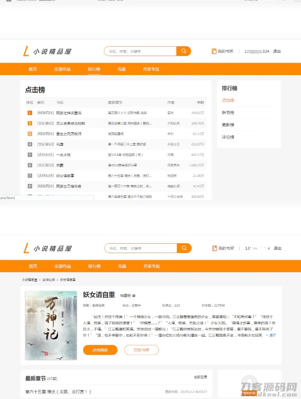Screen dimensions: 301x399
Task: Open 评论榜 from the ranking sidebar
Action: (x=228, y=137)
